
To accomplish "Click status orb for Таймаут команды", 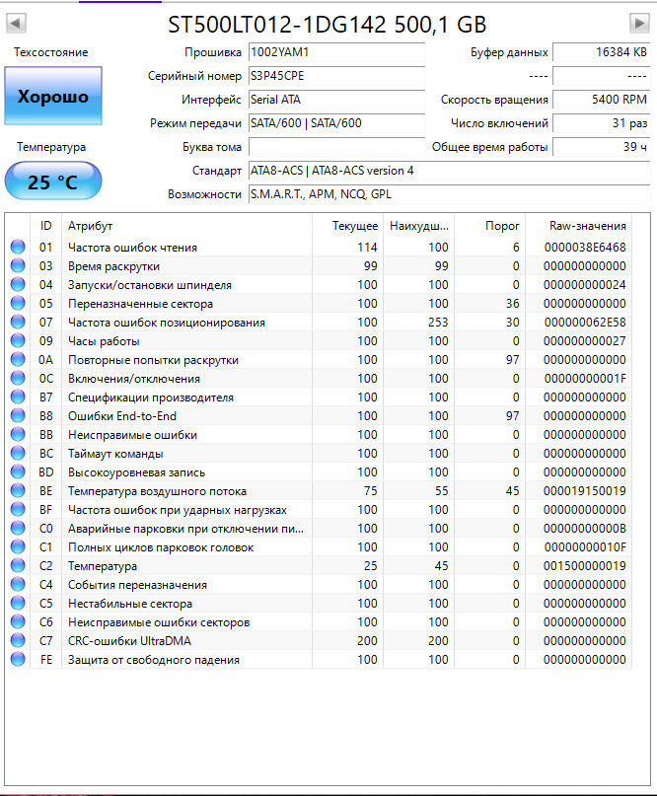I will (18, 454).
